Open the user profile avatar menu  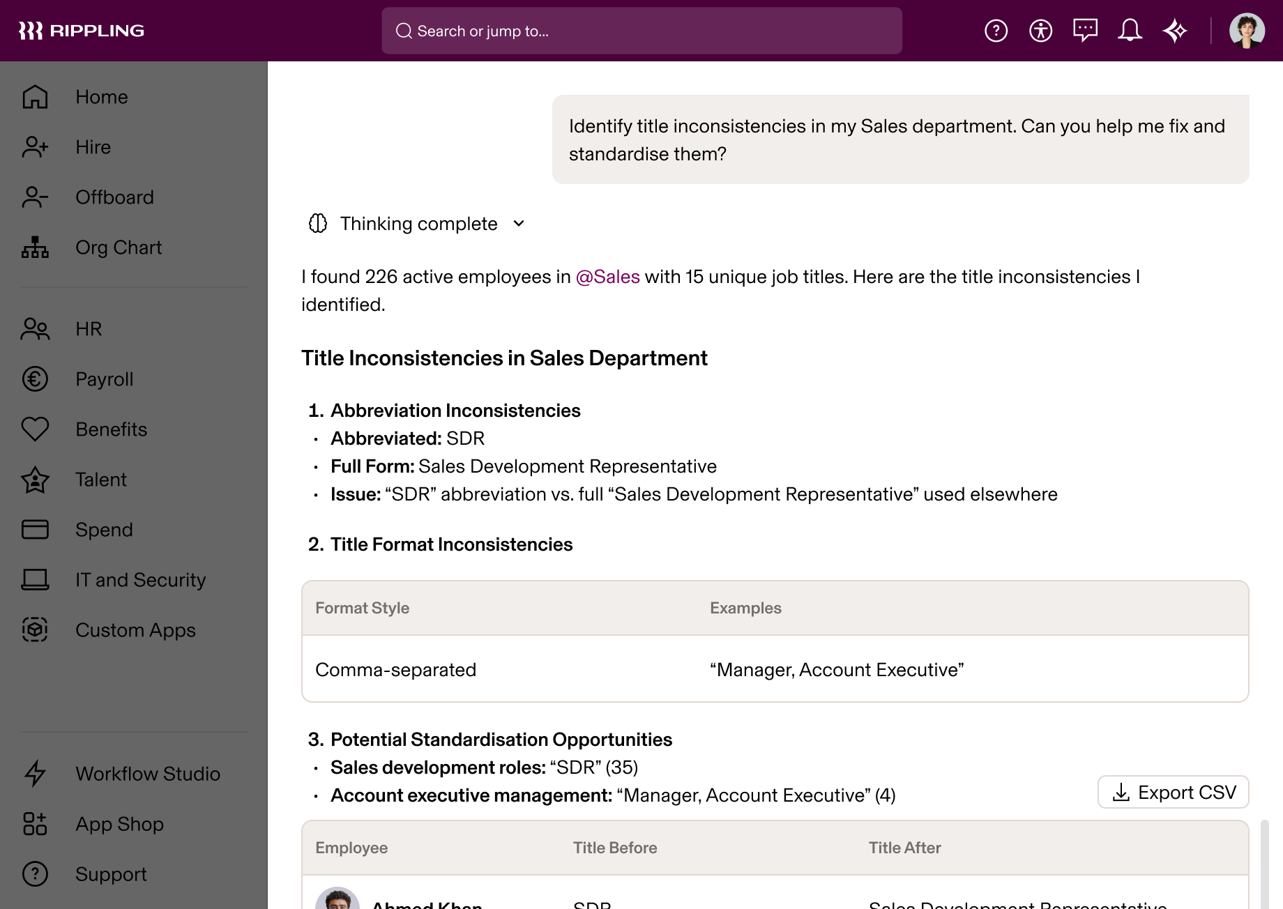click(x=1247, y=30)
